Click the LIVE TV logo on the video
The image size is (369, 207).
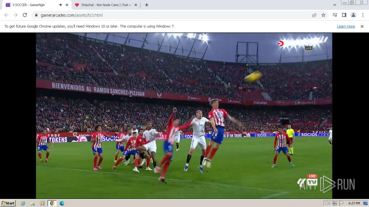(x=308, y=181)
